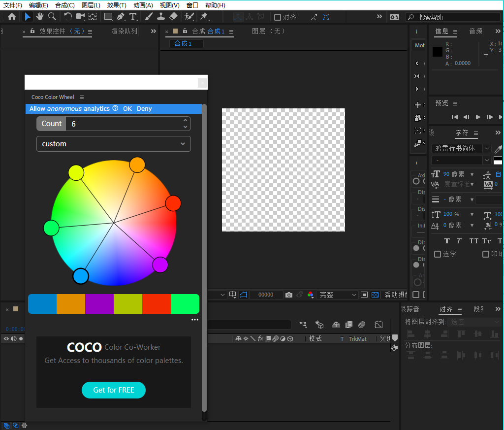Select the Type text tool

[133, 17]
